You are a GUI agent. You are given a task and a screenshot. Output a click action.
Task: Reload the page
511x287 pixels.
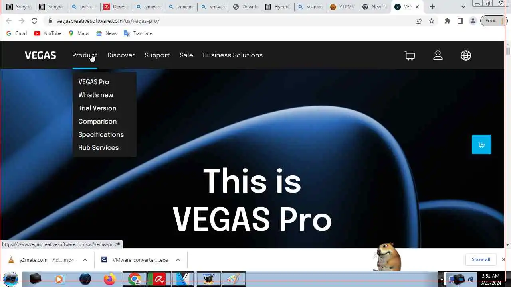point(34,21)
